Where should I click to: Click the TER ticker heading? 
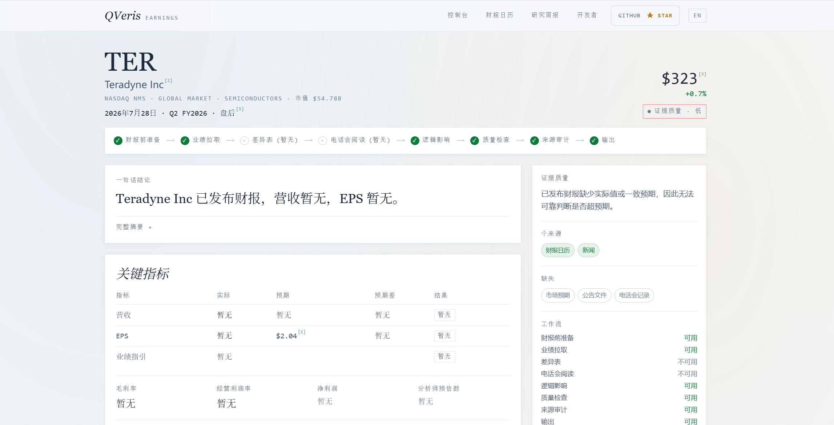(131, 61)
